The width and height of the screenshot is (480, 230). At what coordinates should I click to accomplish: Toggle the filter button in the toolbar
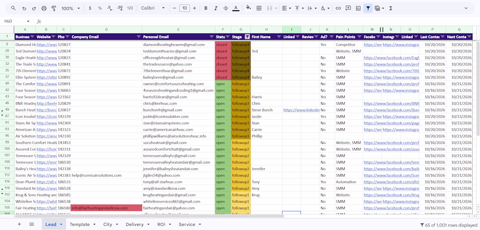[368, 8]
